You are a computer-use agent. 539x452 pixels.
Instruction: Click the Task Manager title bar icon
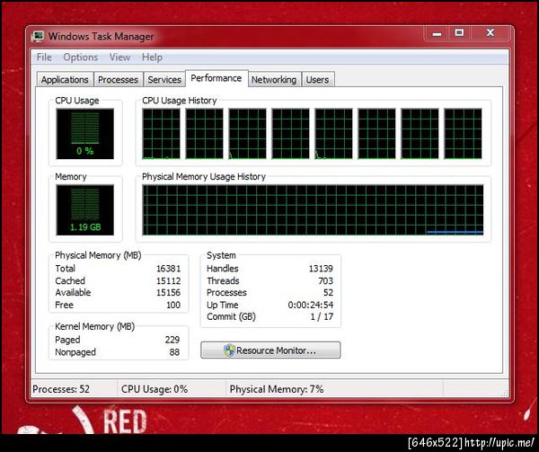37,37
